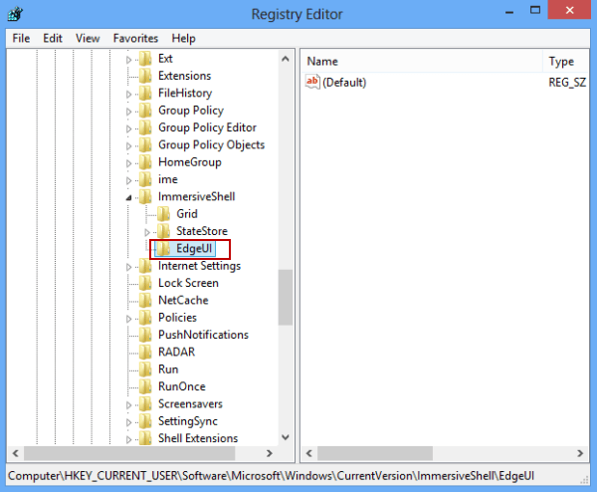
Task: Open the File menu
Action: [x=21, y=38]
